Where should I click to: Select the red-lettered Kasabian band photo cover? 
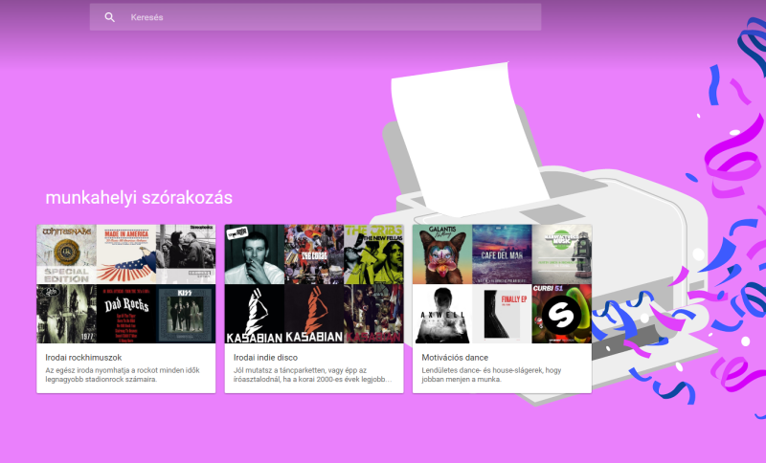pos(373,314)
